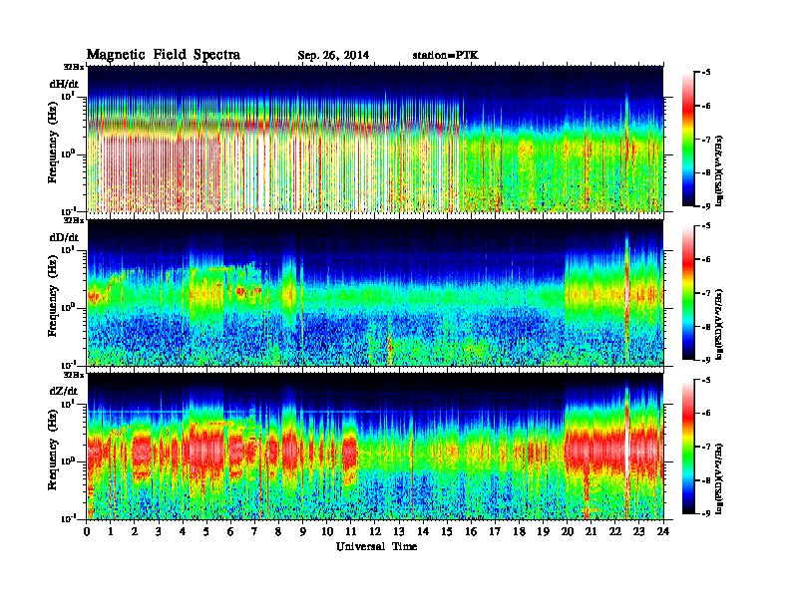Click the 'station=PTK' label
Viewport: 790px width, 610px height.
click(445, 56)
